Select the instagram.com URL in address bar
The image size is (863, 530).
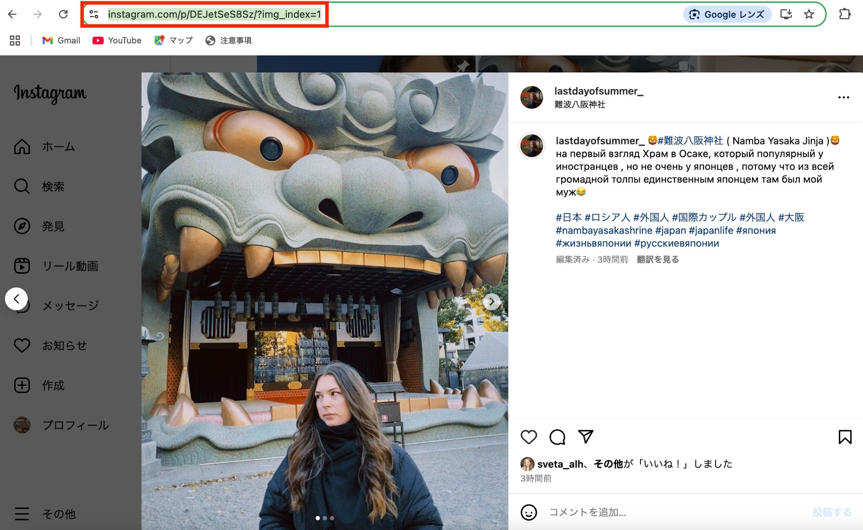click(214, 14)
